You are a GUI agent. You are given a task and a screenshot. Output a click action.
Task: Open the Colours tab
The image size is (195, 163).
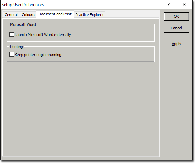(x=28, y=15)
